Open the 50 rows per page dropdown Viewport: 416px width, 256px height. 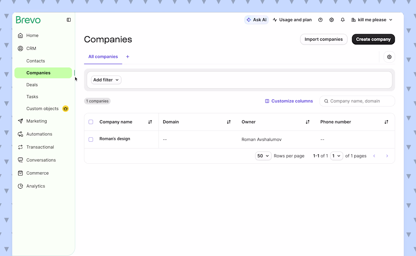(x=263, y=156)
